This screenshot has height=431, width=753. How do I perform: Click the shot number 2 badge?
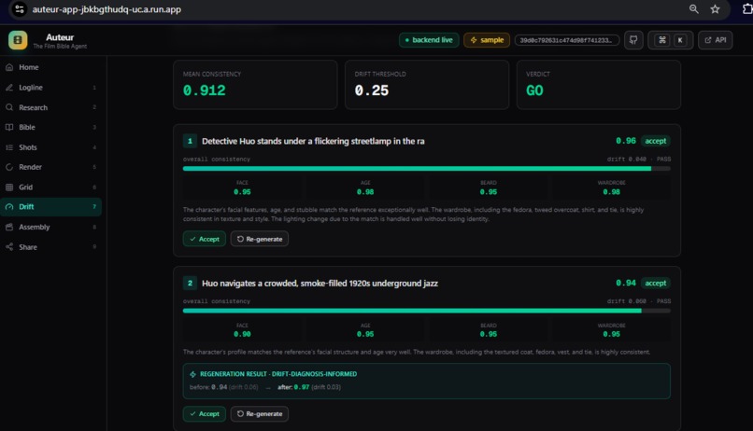(x=190, y=284)
